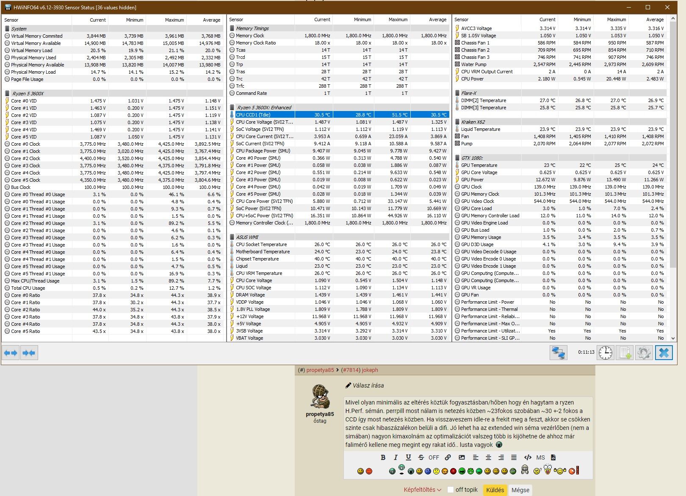Click the Average column header in the right panel
Image resolution: width=686 pixels, height=496 pixels.
pyautogui.click(x=647, y=19)
